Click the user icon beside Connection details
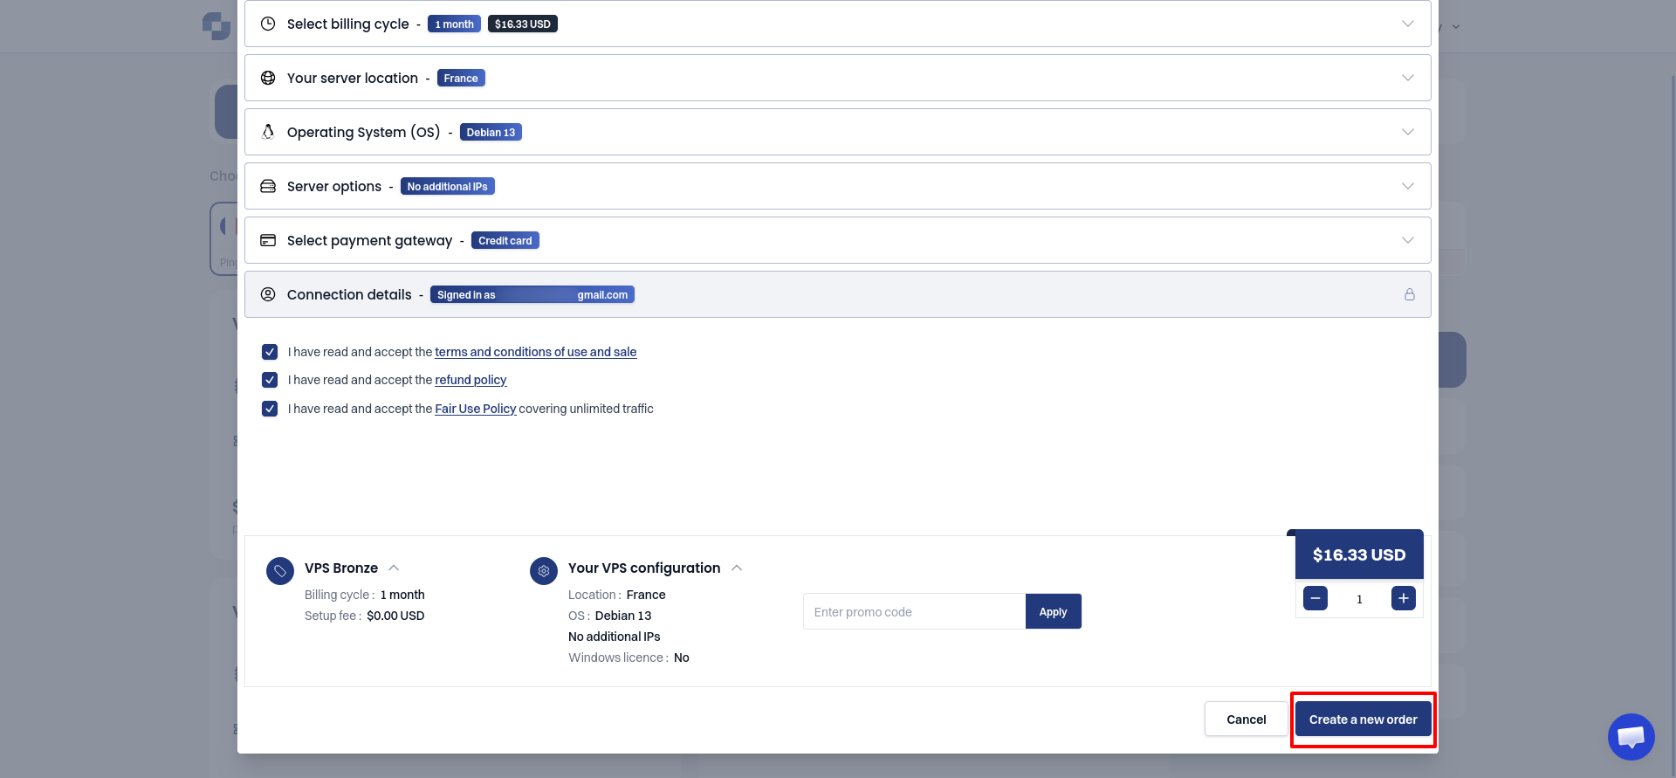This screenshot has width=1676, height=778. tap(268, 294)
